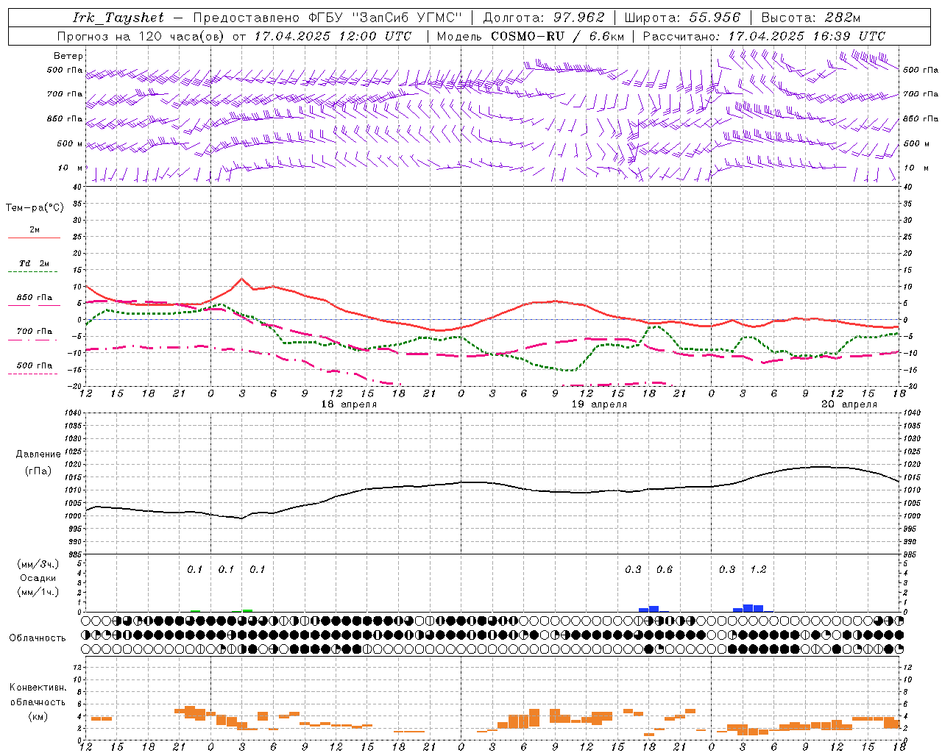Screen dimensions: 942x753
Task: Click the Td 2м legend entry
Action: point(34,263)
